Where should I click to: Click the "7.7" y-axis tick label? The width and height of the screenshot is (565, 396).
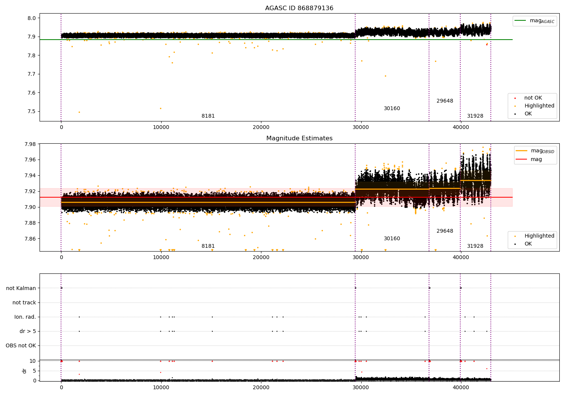(32, 74)
